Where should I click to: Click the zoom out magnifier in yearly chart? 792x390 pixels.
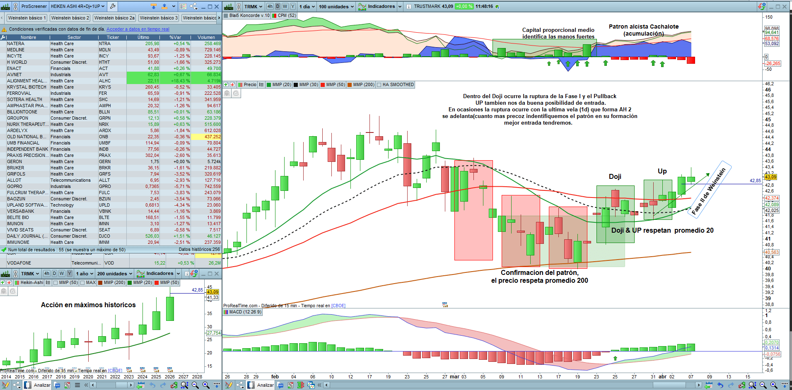click(x=195, y=385)
